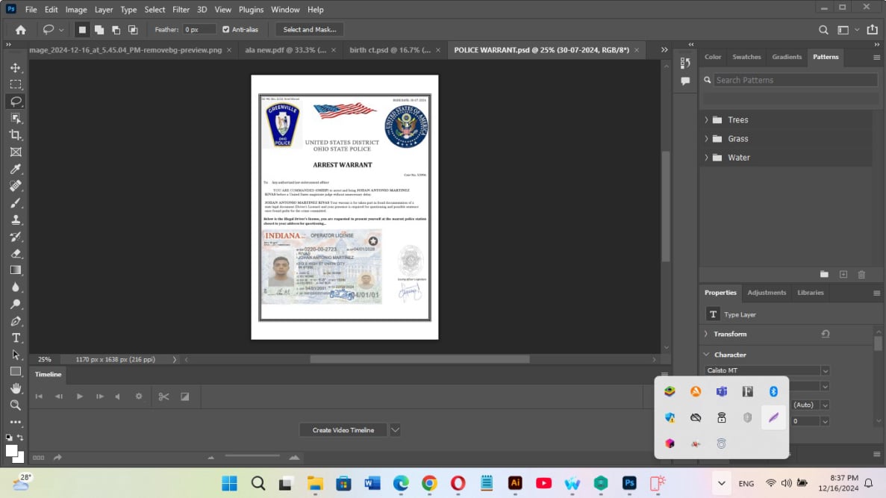Select the Pen tool

(x=15, y=321)
